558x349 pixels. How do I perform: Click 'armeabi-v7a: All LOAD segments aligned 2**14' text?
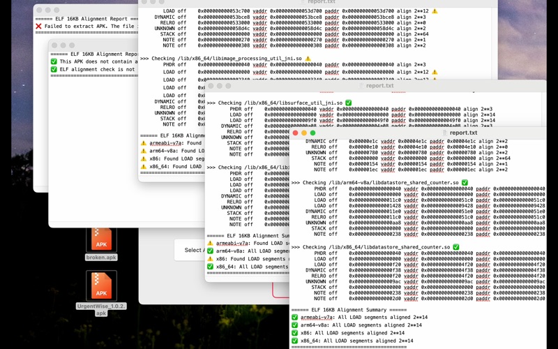pyautogui.click(x=364, y=318)
